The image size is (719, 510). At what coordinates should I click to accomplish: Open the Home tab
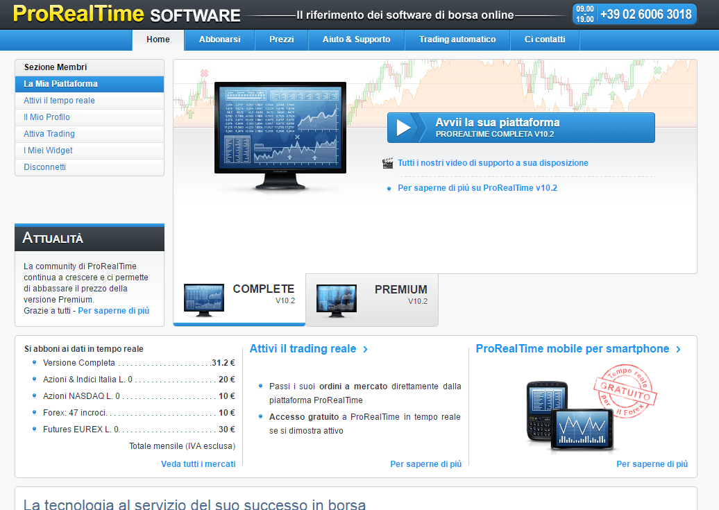tap(158, 40)
